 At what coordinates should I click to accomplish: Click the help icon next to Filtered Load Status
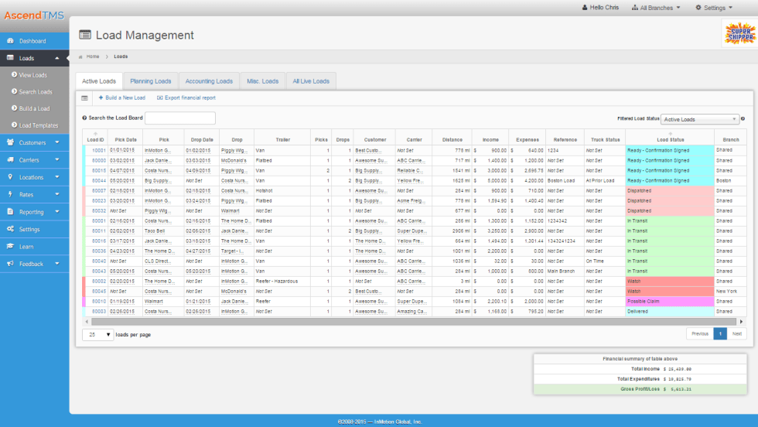pyautogui.click(x=743, y=119)
